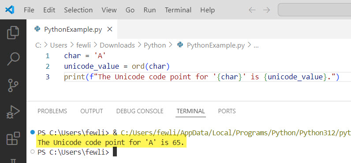Click the blue command decoration dot in terminal
The height and width of the screenshot is (163, 351).
pos(33,132)
